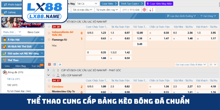Viewport: 220px width, 110px height.
Task: Bet 1X2 odds 1.38 for Flamengo
Action: pos(140,38)
